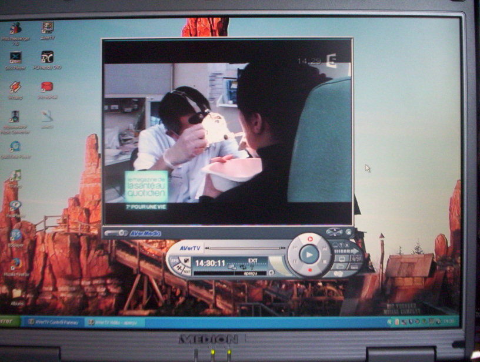Click the AVerMedia logo on video window
Screen dimensions: 480x362
point(146,233)
